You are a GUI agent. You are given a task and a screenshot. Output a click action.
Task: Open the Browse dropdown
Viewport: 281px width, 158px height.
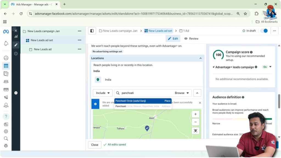click(x=182, y=93)
